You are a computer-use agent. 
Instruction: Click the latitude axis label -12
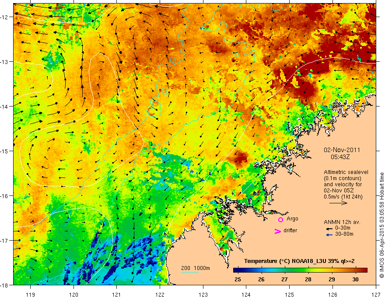pos(5,17)
